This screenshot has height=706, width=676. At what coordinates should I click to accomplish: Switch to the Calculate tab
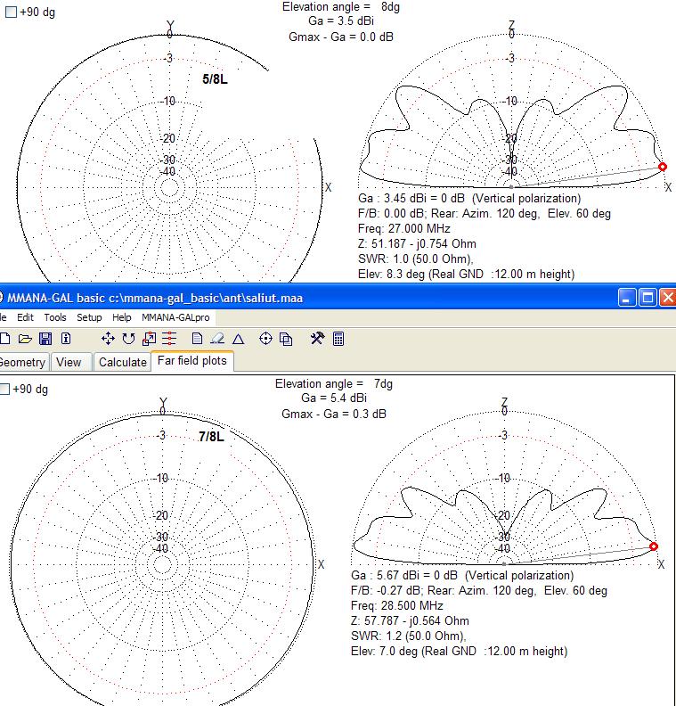coord(122,362)
